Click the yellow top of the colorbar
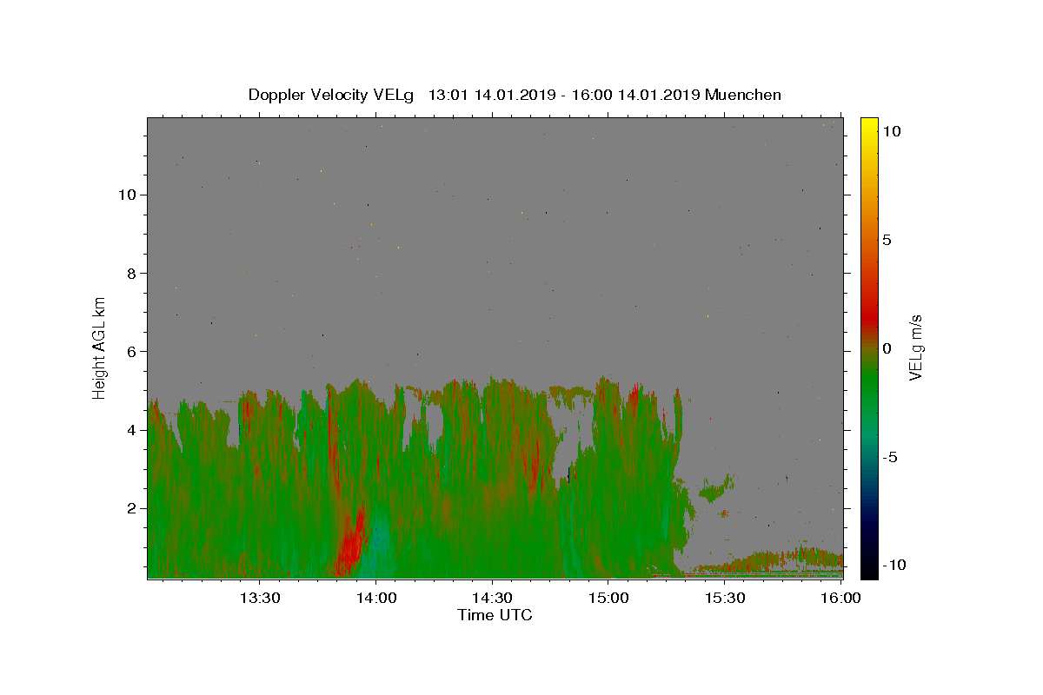The height and width of the screenshot is (695, 1043). point(869,126)
